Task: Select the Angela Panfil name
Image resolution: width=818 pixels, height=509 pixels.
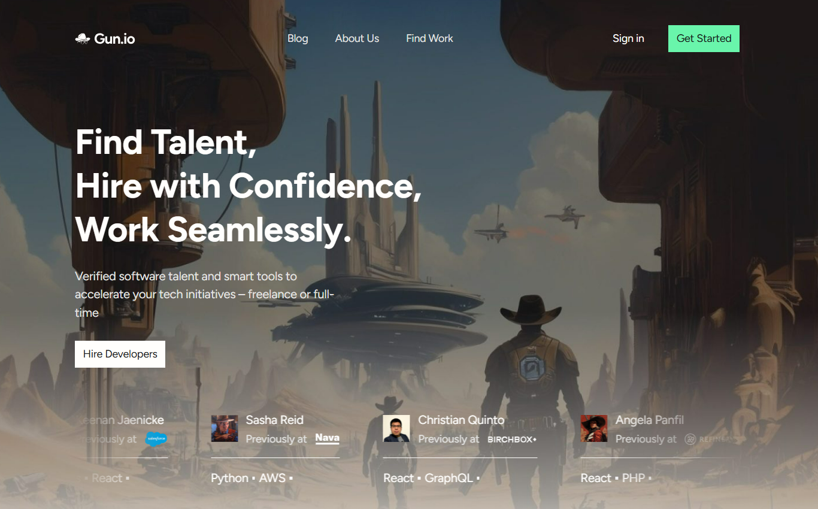Action: (650, 420)
